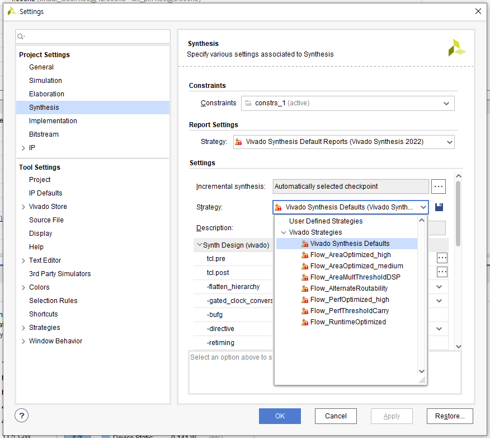The height and width of the screenshot is (438, 490).
Task: Select the -retiming option row
Action: pos(233,343)
